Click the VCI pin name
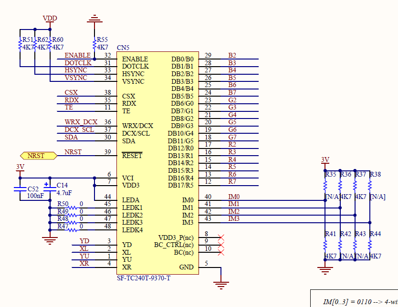The image size is (398, 307). (128, 178)
